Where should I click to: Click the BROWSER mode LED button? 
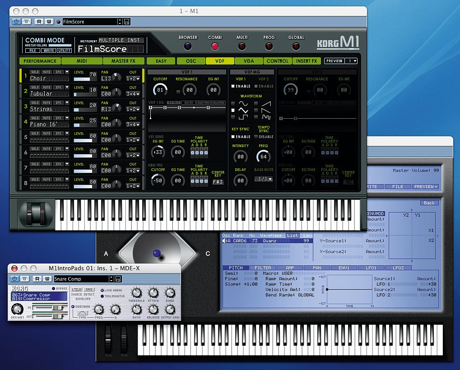188,46
